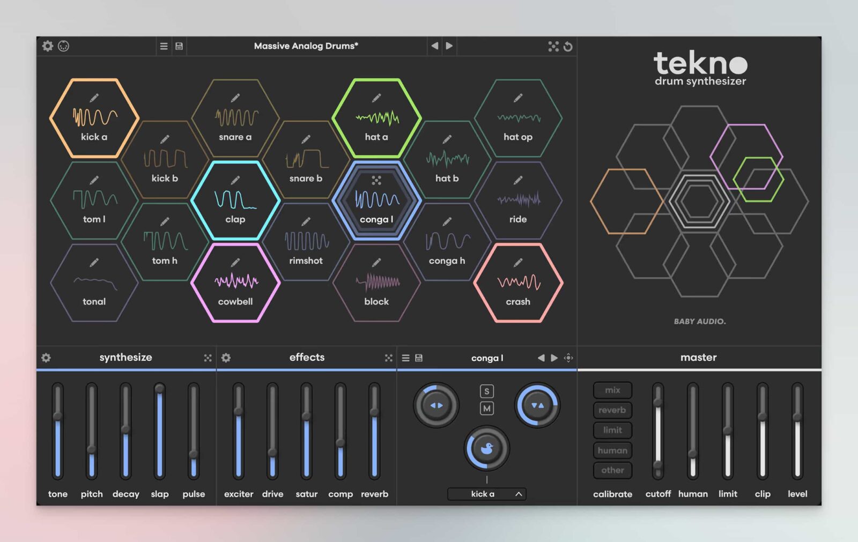Select the previous conga l sound arrow
This screenshot has height=542, width=858.
[x=541, y=358]
